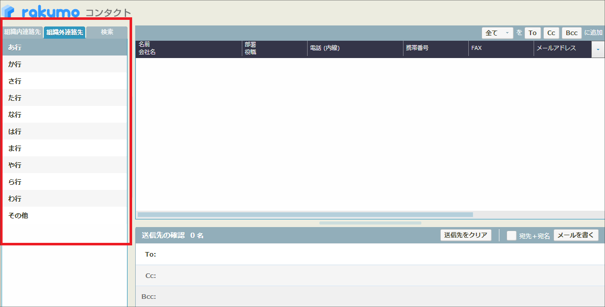Click the rakumo logo icon
The image size is (605, 307).
click(9, 11)
